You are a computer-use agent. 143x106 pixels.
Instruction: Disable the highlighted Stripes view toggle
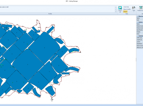tap(125, 12)
